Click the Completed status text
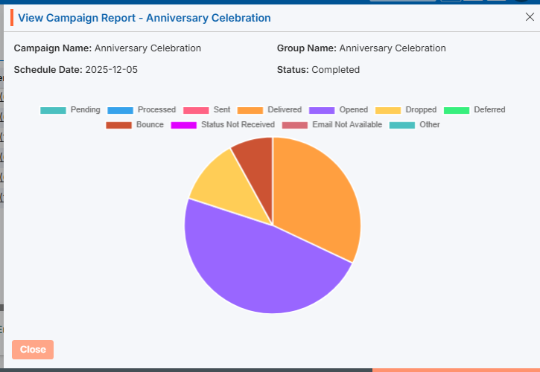The width and height of the screenshot is (540, 372). (x=335, y=70)
